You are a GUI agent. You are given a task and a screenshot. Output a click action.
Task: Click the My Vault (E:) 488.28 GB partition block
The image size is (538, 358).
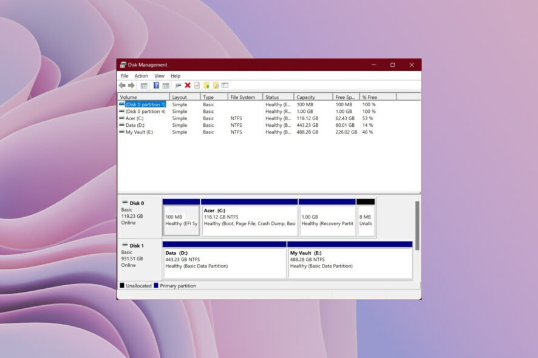click(350, 260)
